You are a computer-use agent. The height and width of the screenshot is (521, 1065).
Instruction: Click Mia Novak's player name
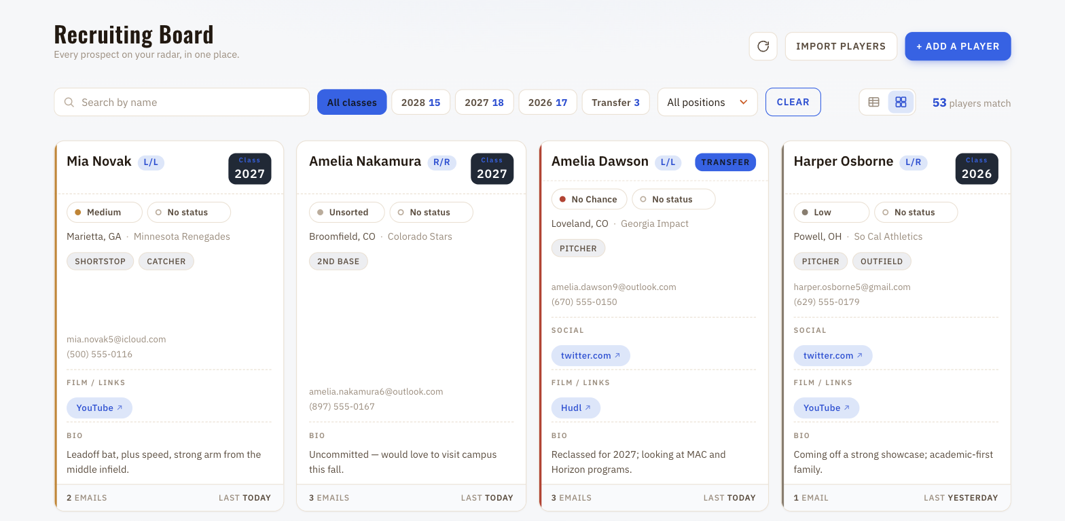pos(99,162)
